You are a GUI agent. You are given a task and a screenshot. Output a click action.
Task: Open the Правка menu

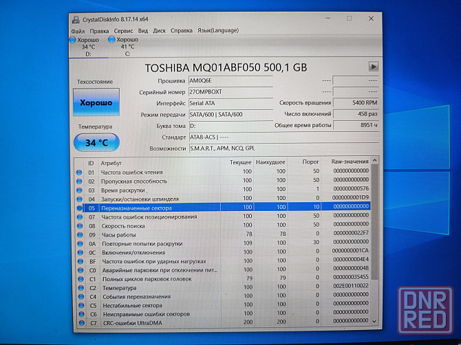pyautogui.click(x=99, y=31)
